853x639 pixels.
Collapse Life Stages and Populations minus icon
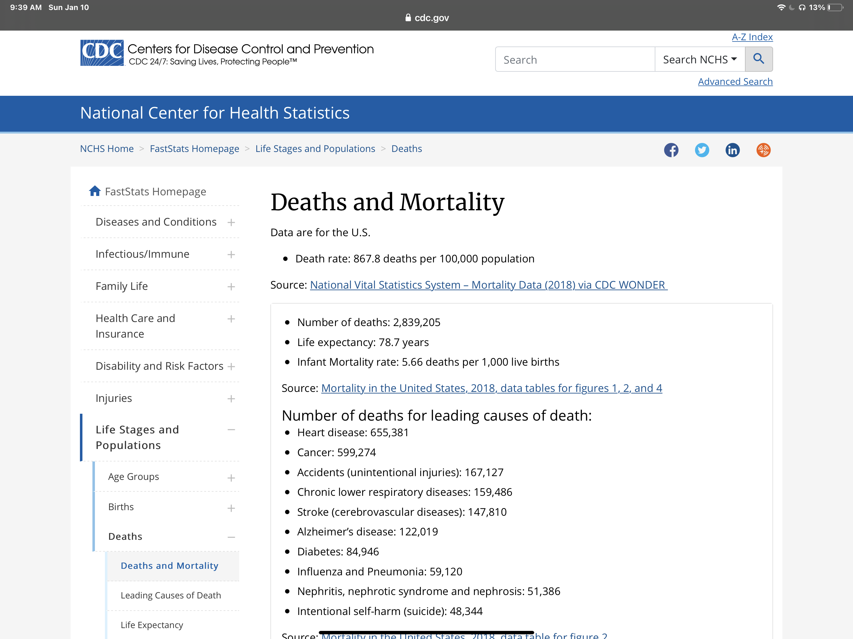231,430
